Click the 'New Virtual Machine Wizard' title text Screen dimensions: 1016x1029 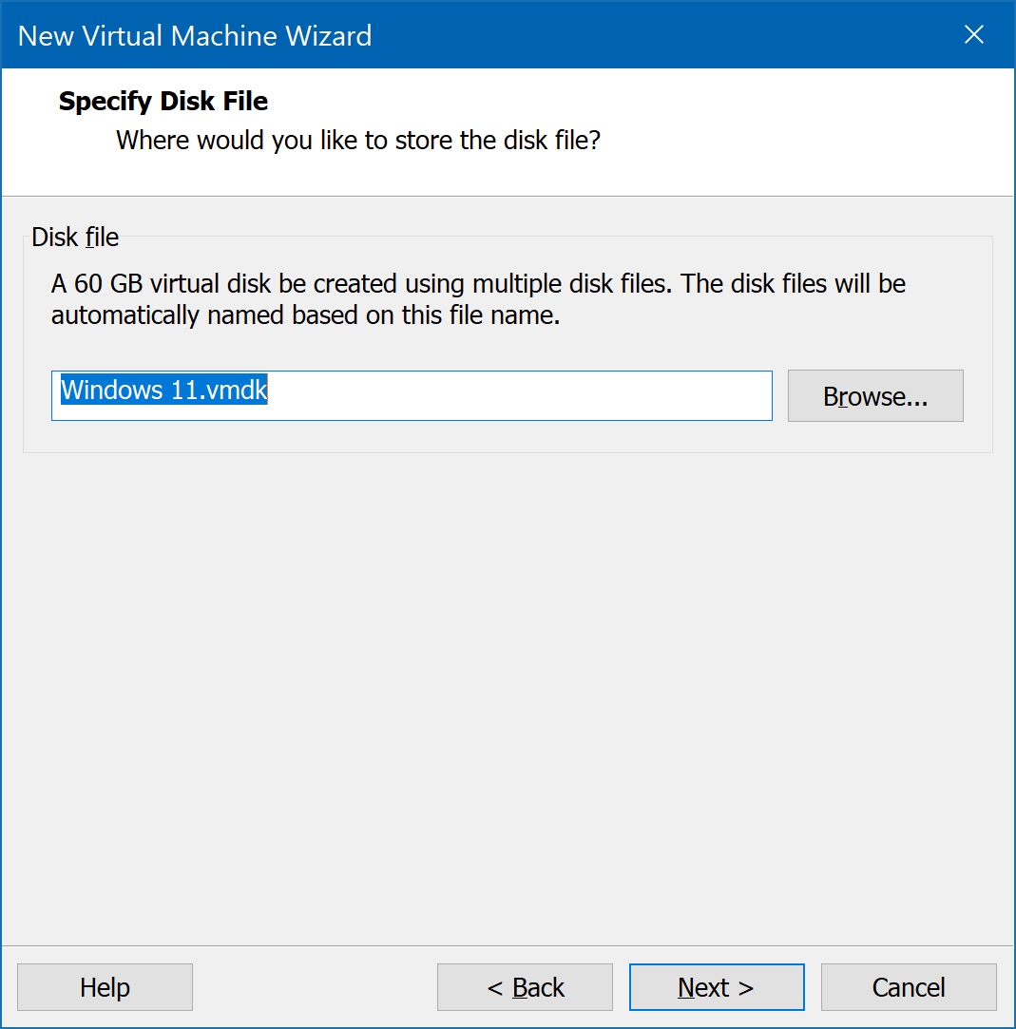tap(194, 35)
